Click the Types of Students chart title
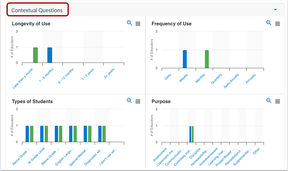Image resolution: width=288 pixels, height=171 pixels. [x=32, y=101]
